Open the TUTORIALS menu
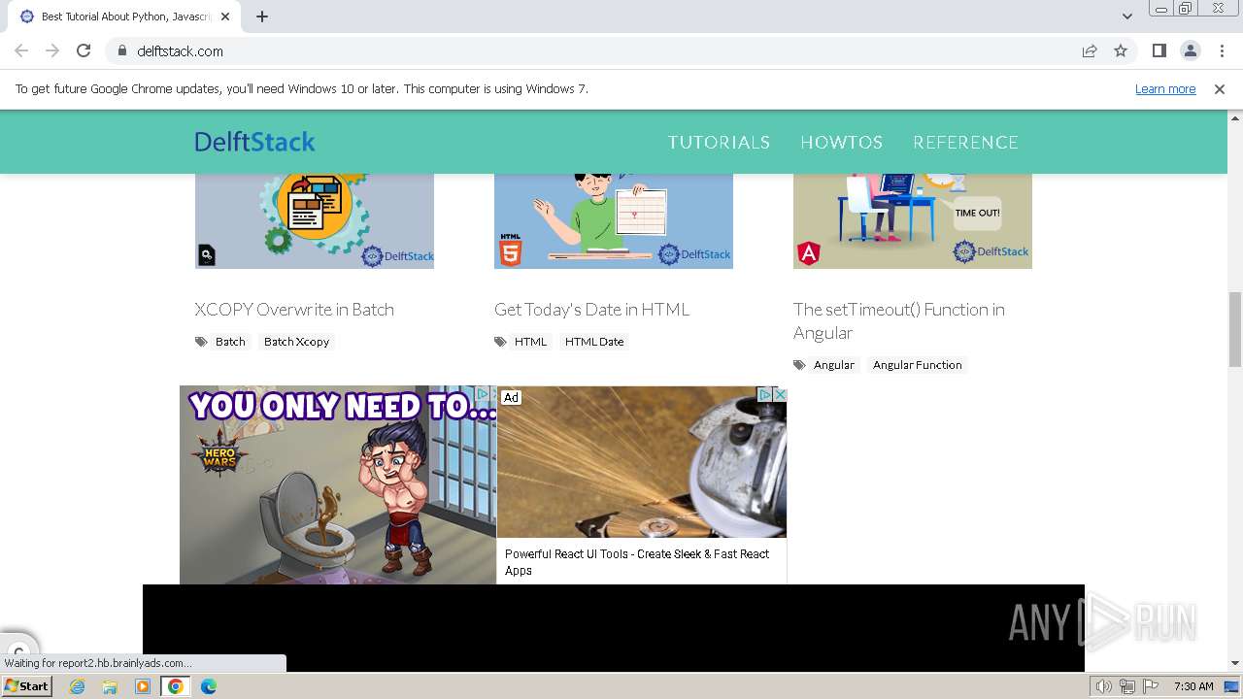 tap(719, 142)
